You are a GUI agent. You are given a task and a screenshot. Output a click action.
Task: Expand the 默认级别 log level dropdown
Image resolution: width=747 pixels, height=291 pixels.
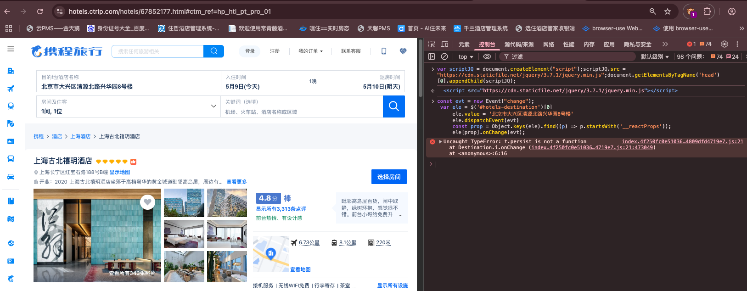655,56
